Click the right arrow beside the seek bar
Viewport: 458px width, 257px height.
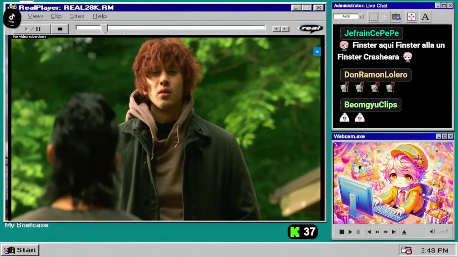coord(285,29)
